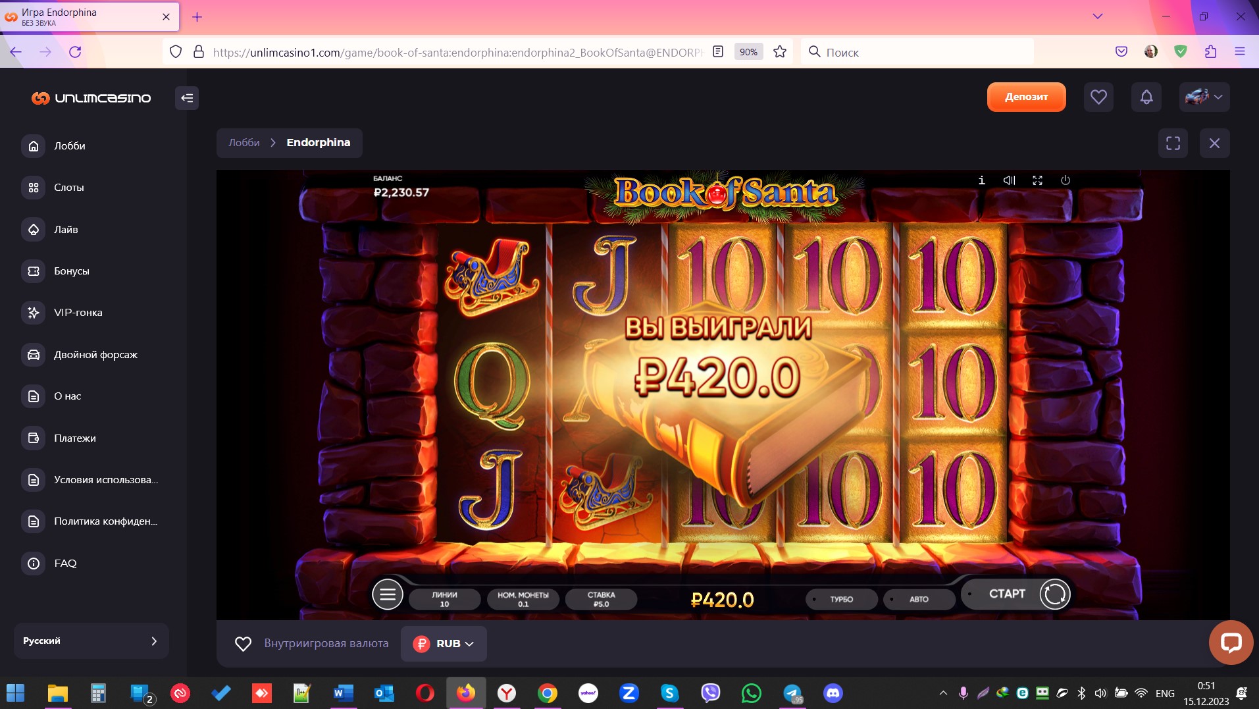Toggle Турбо mode
Screen dimensions: 1259x709
842,599
